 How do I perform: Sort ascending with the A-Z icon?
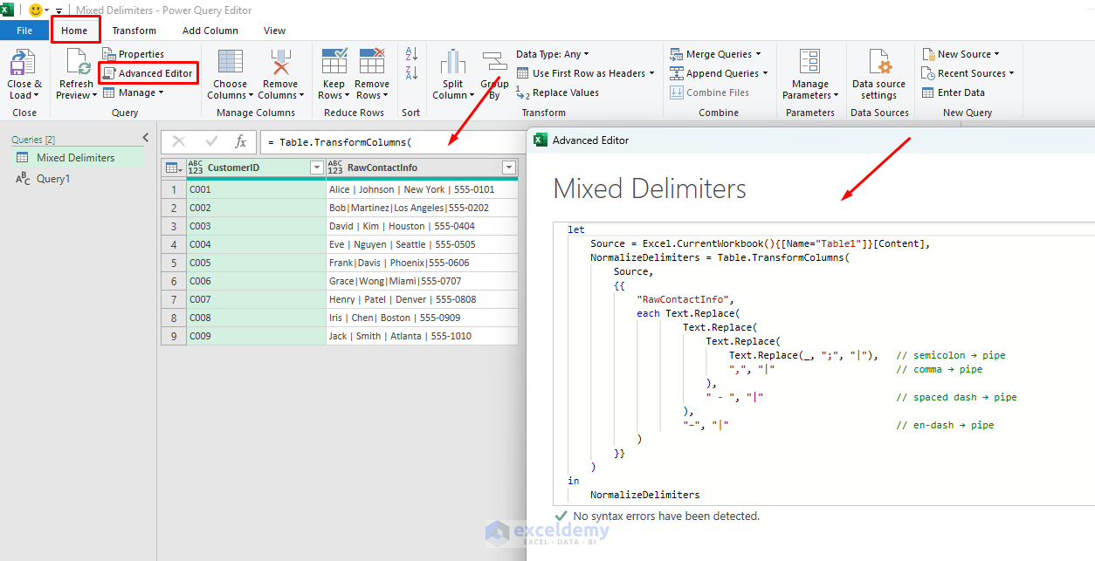tap(412, 54)
